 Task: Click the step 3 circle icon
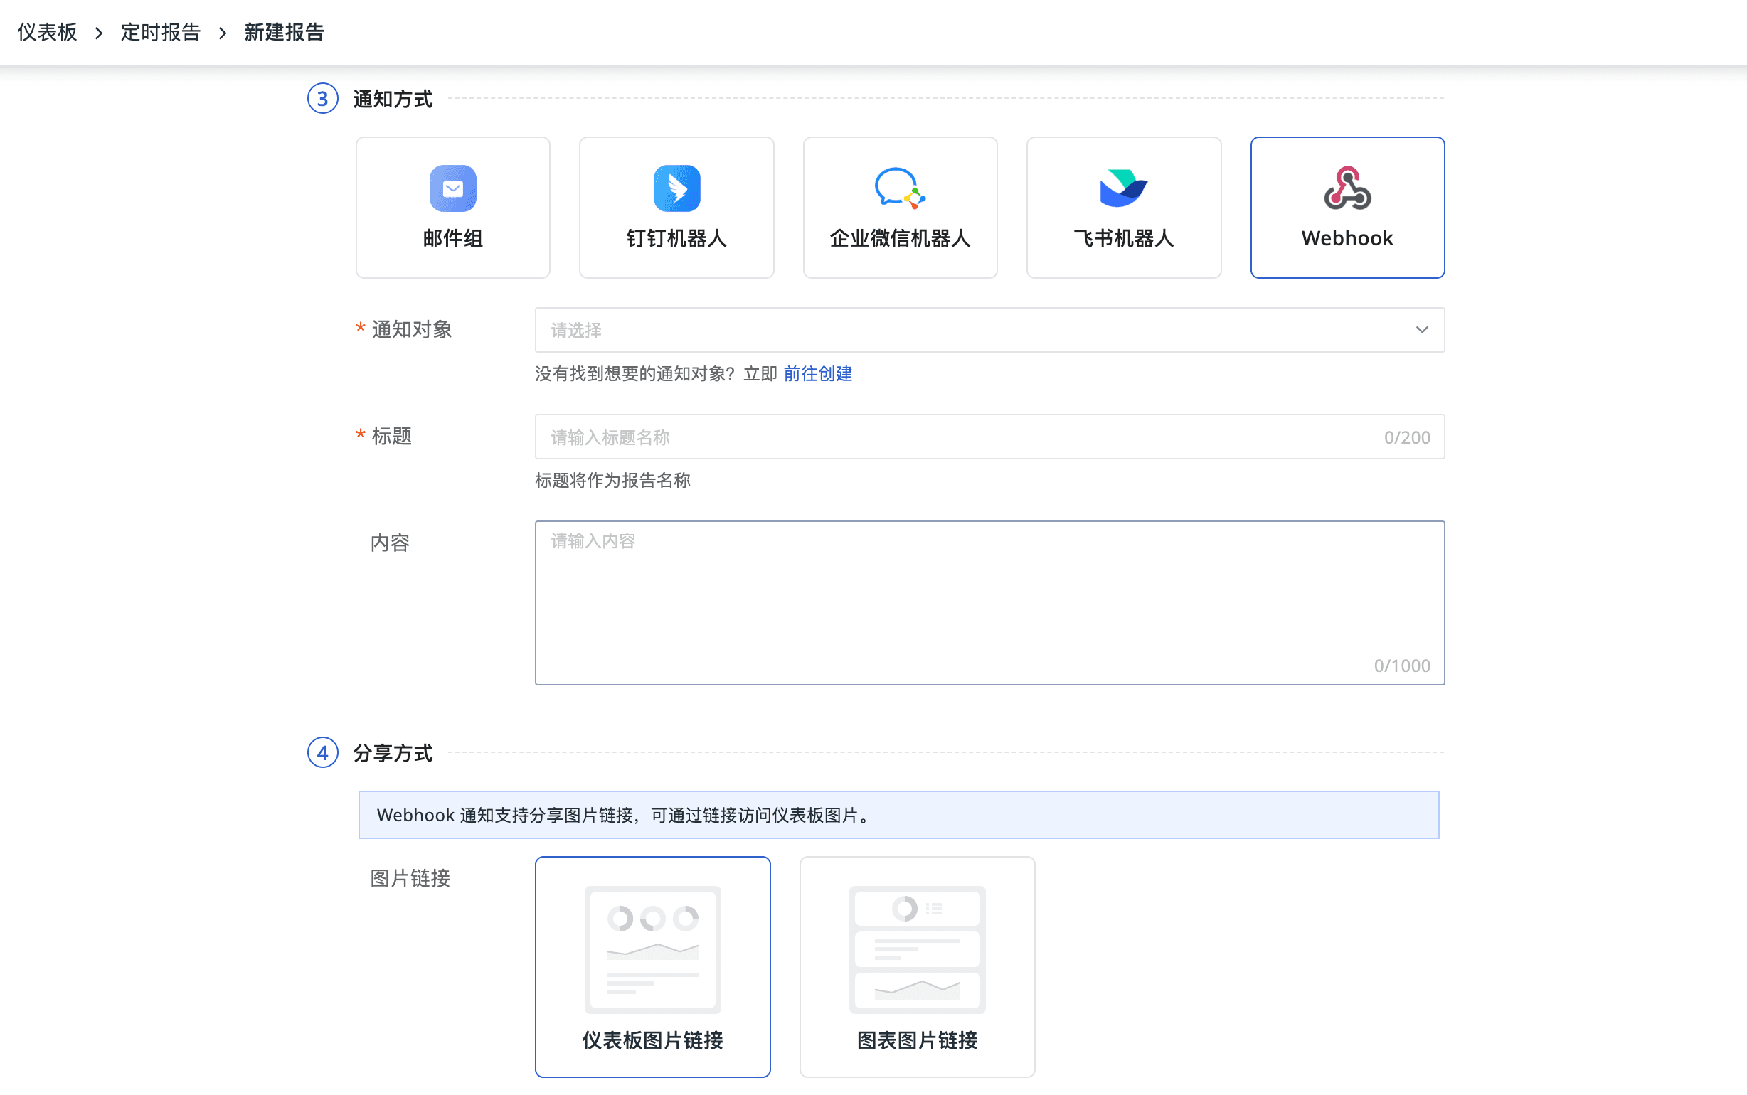pos(322,99)
